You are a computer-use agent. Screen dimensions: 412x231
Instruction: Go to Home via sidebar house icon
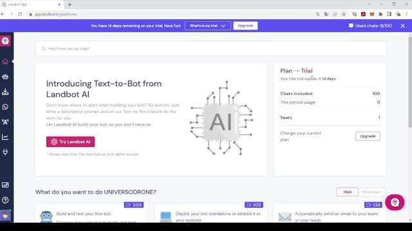point(5,62)
